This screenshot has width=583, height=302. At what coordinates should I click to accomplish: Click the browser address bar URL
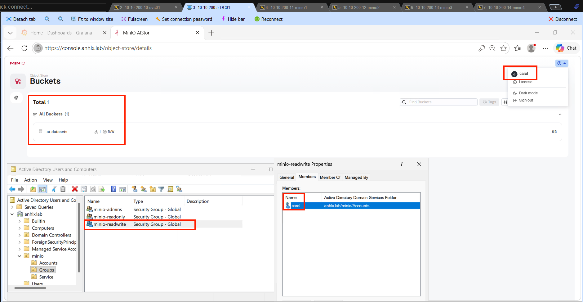point(98,48)
